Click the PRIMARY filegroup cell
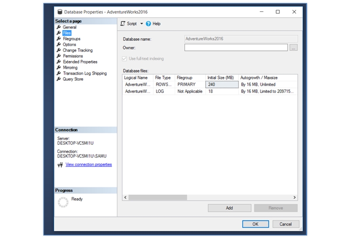 (x=190, y=85)
